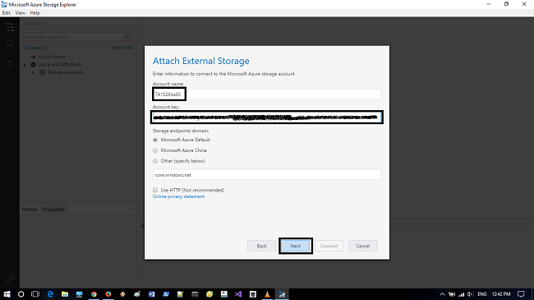
Task: Focus the Account name input field
Action: [x=267, y=94]
